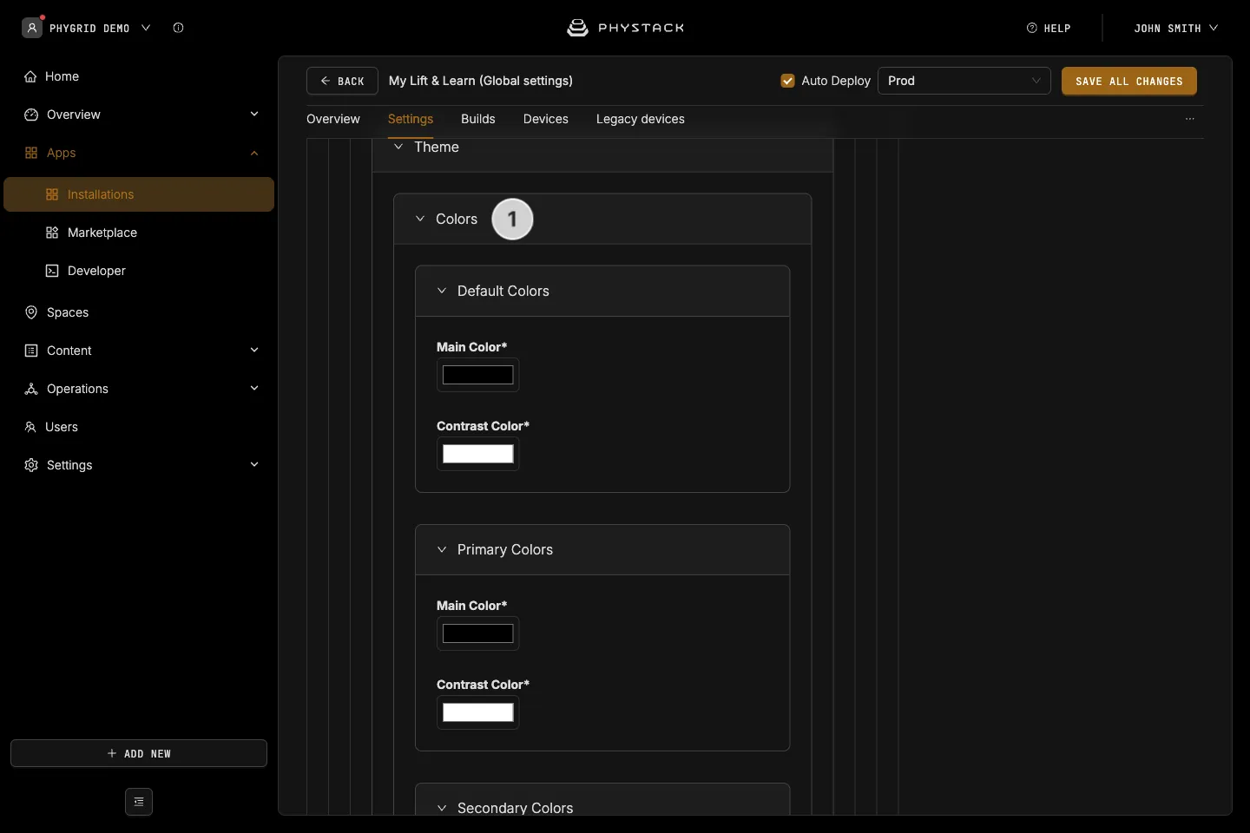This screenshot has width=1250, height=833.
Task: Click the Home icon in sidebar
Action: click(30, 76)
